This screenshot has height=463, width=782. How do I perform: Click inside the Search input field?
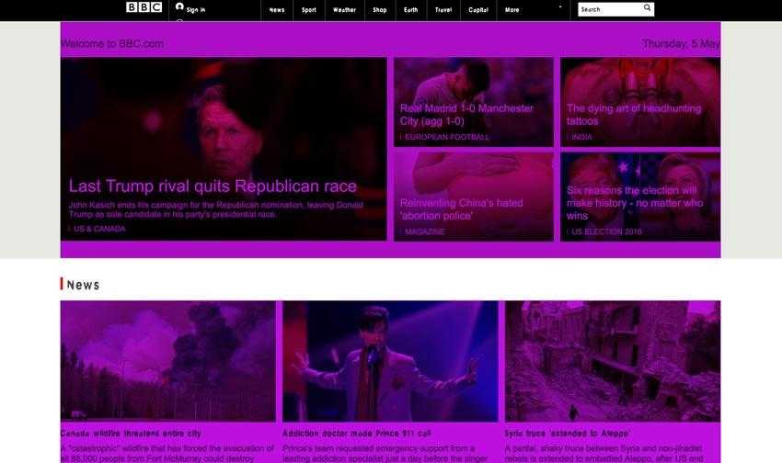(x=609, y=9)
